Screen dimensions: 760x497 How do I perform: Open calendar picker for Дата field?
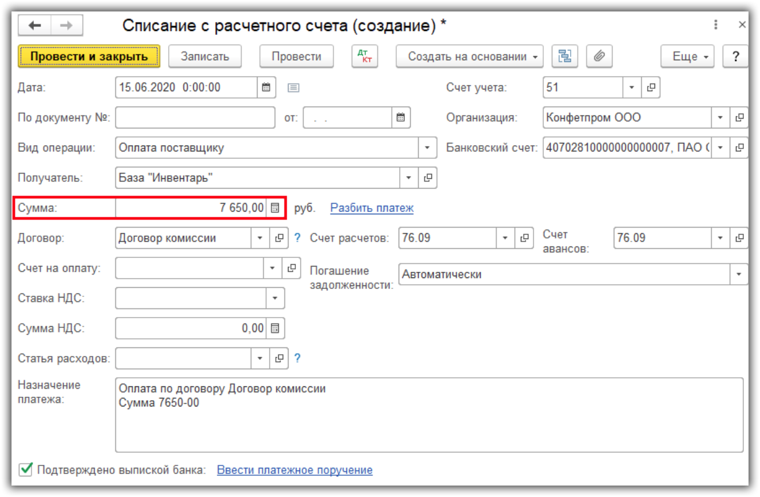[x=266, y=88]
